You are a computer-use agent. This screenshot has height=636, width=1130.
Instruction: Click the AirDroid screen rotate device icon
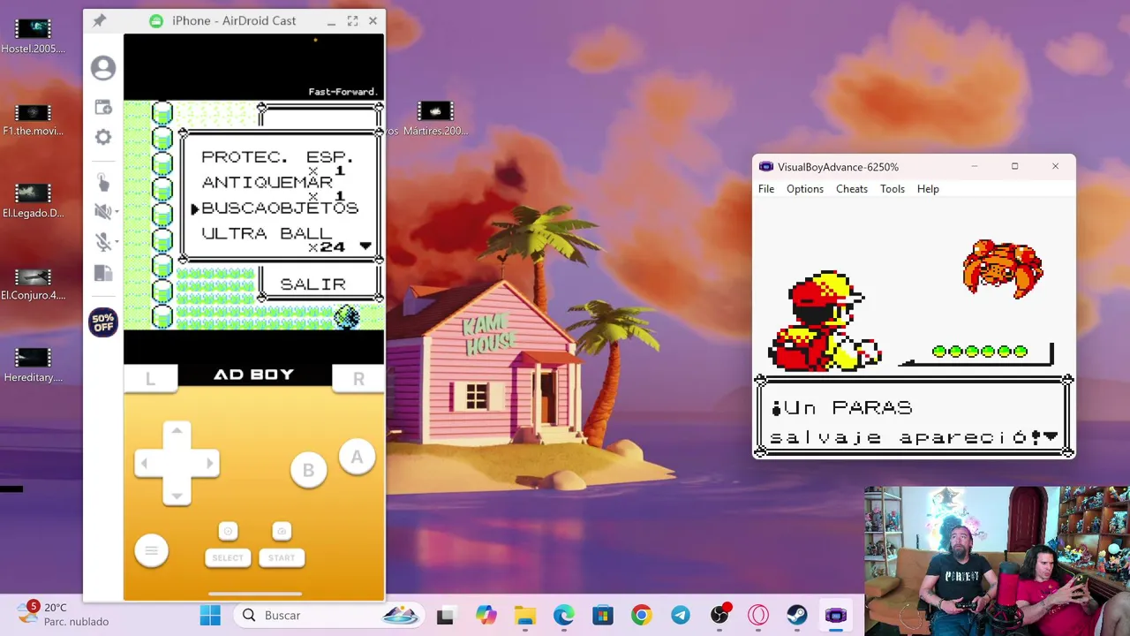[103, 274]
